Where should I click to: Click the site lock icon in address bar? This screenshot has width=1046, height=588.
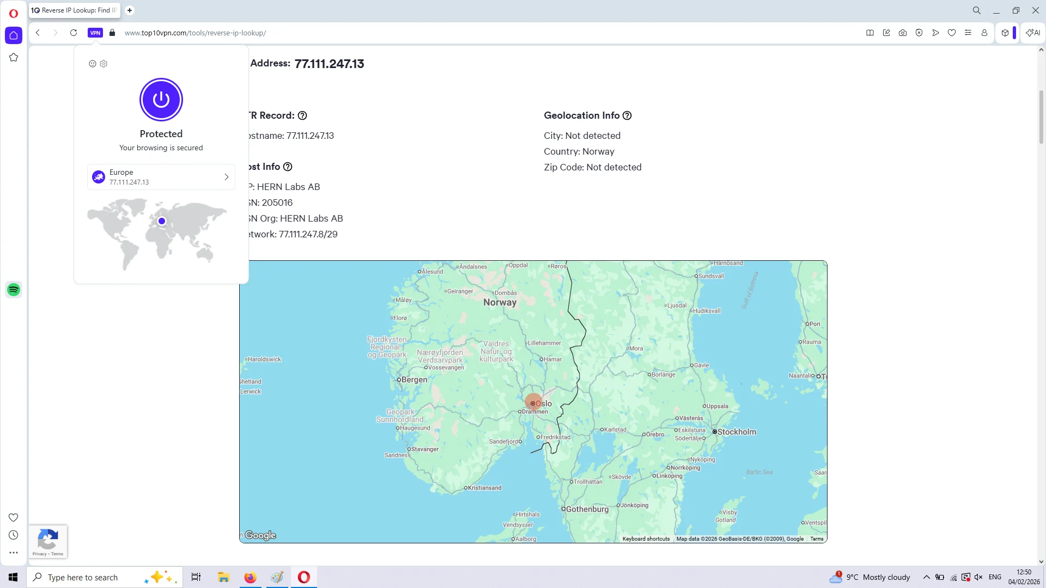click(112, 33)
